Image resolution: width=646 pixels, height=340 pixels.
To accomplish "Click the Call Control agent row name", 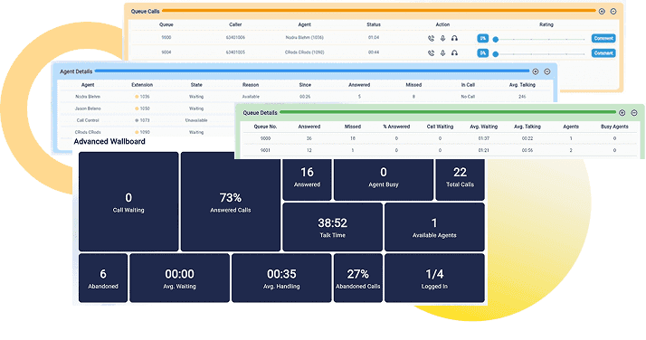I will (x=88, y=120).
